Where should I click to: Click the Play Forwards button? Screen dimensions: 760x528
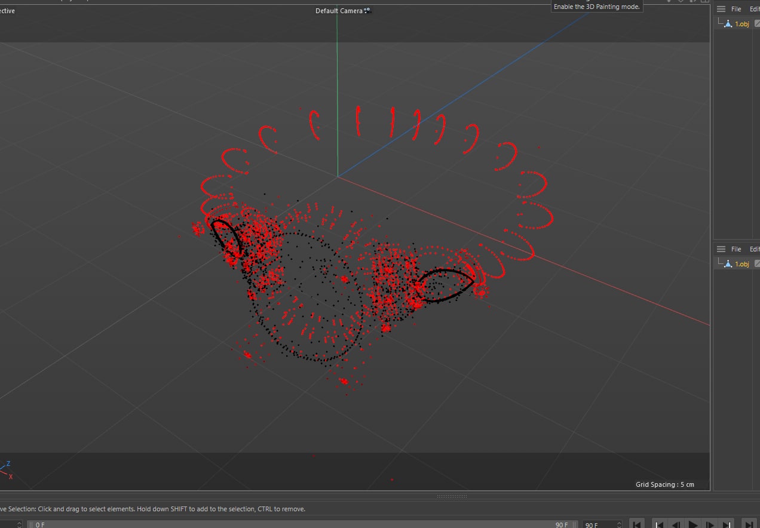693,524
